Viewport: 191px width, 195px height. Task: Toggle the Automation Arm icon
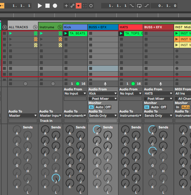(72, 6)
